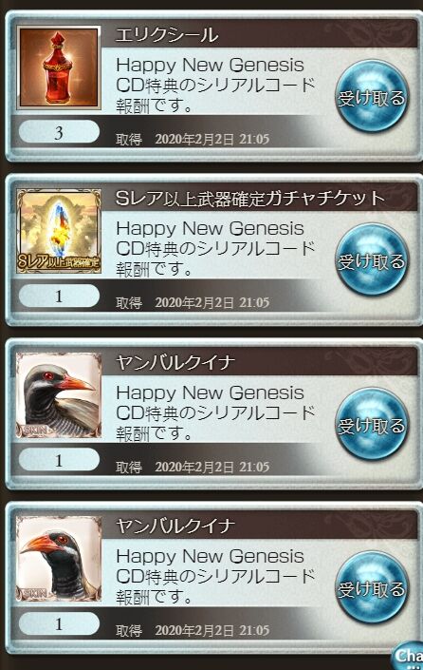Click the SR weapon gacha ticket icon
Screen dimensions: 423x670
point(59,231)
